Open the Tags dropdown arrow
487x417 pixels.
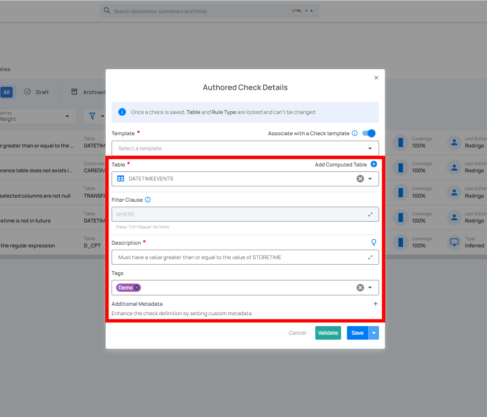click(x=370, y=288)
